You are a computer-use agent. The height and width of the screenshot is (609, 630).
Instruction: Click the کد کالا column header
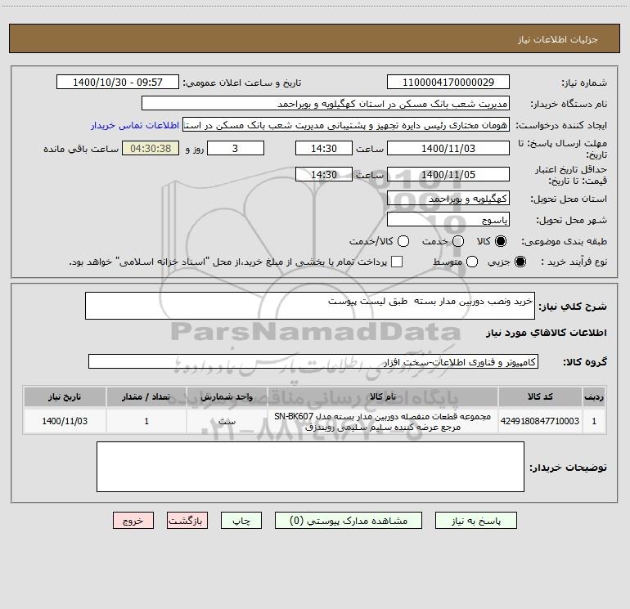click(x=540, y=396)
